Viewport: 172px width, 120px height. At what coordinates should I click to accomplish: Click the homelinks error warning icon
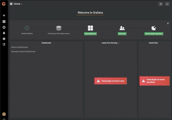tap(143, 81)
